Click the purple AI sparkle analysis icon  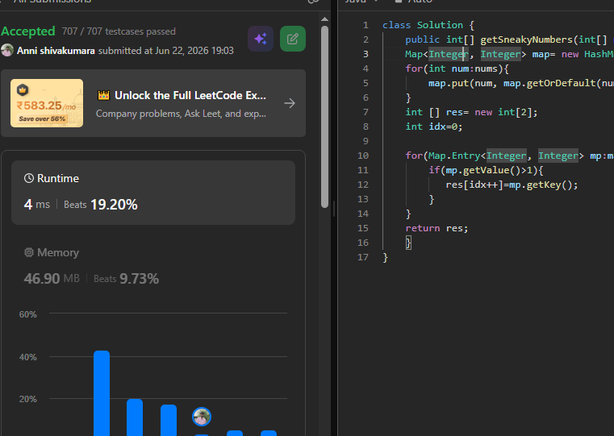pos(261,39)
